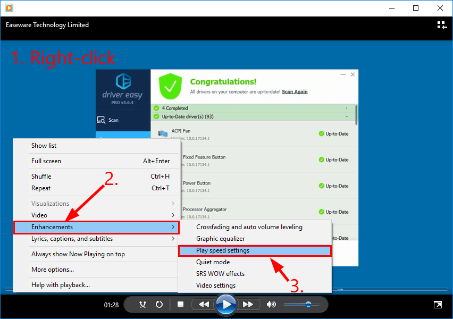Open More options... entry
Image resolution: width=453 pixels, height=319 pixels.
[x=96, y=270]
